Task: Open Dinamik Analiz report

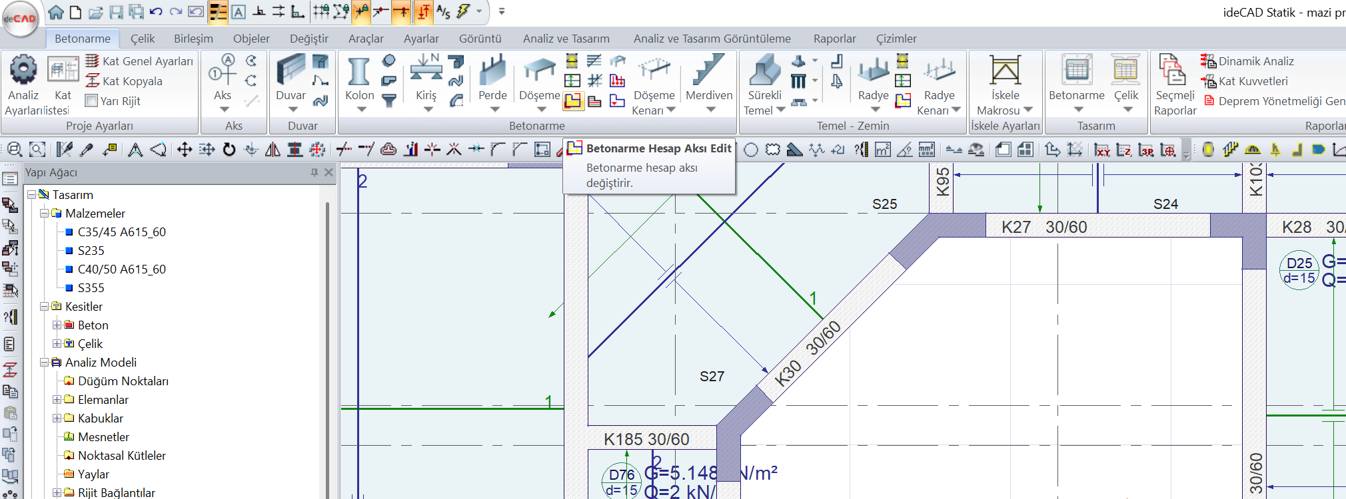Action: 1247,61
